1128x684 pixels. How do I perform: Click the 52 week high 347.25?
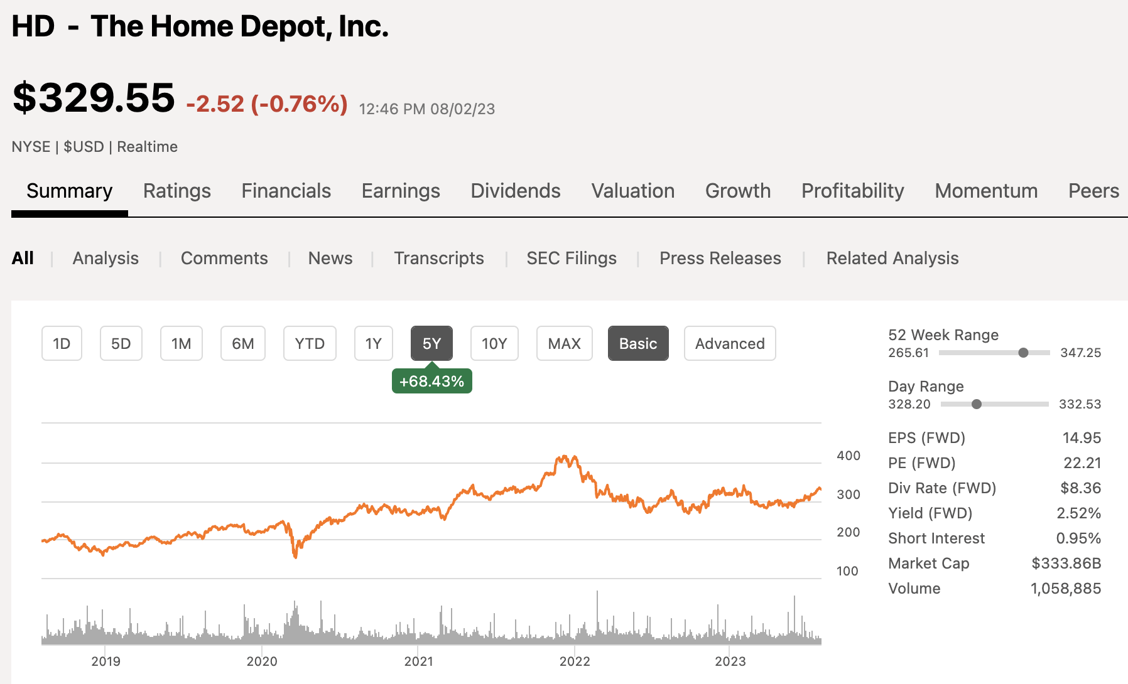pos(1081,353)
